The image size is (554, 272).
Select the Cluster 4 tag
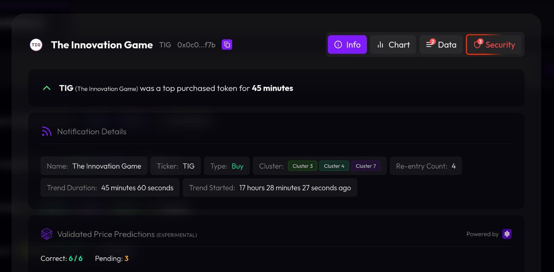(334, 166)
